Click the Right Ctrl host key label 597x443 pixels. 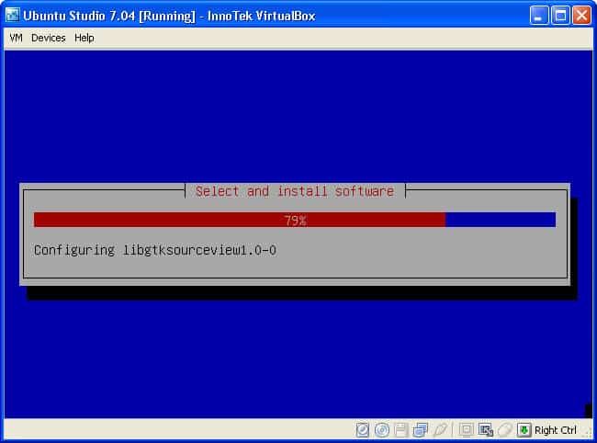tap(555, 430)
